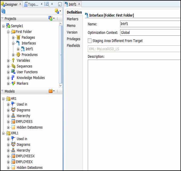This screenshot has width=181, height=171.
Task: Click the third navigator tab search icon
Action: click(x=47, y=5)
